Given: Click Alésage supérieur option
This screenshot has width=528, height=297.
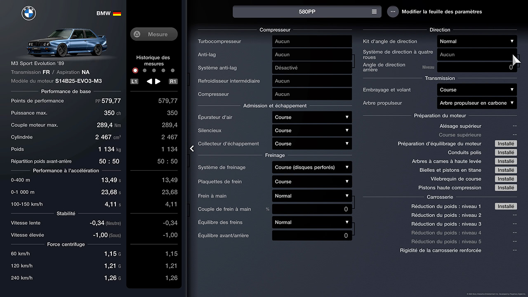Looking at the screenshot, I should [460, 126].
